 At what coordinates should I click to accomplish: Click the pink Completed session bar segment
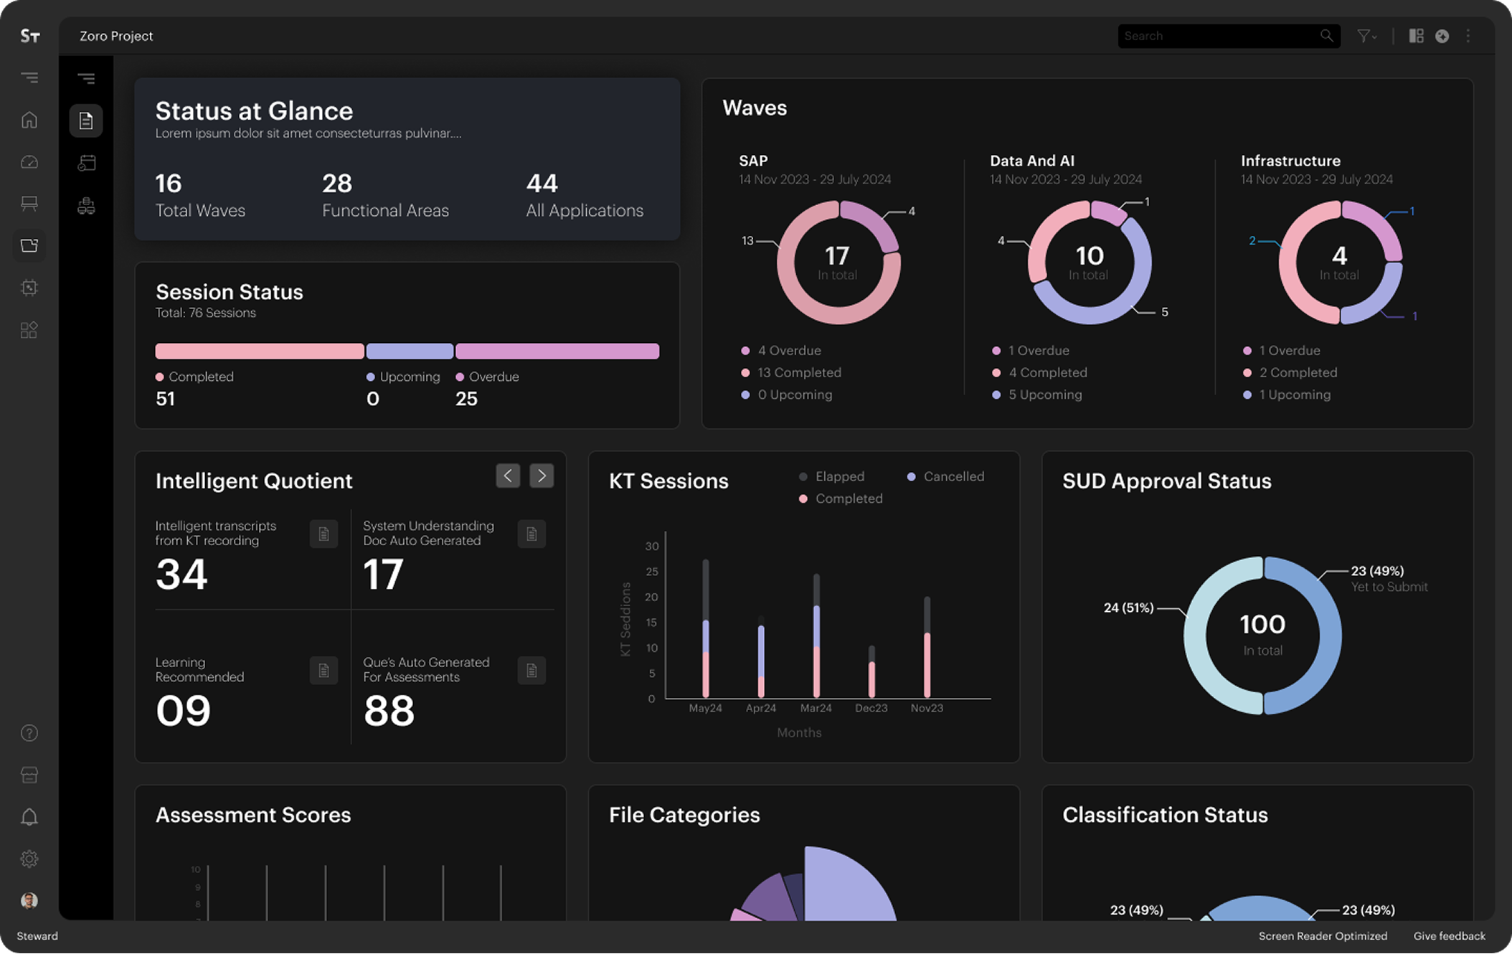pyautogui.click(x=260, y=351)
